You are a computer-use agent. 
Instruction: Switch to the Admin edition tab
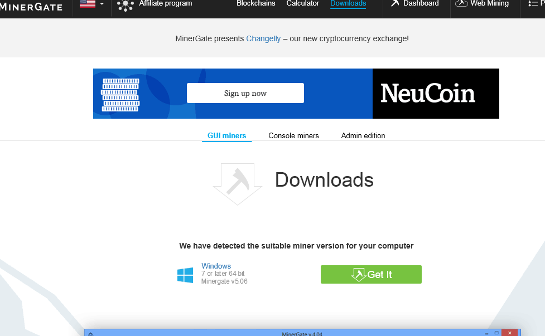point(363,136)
